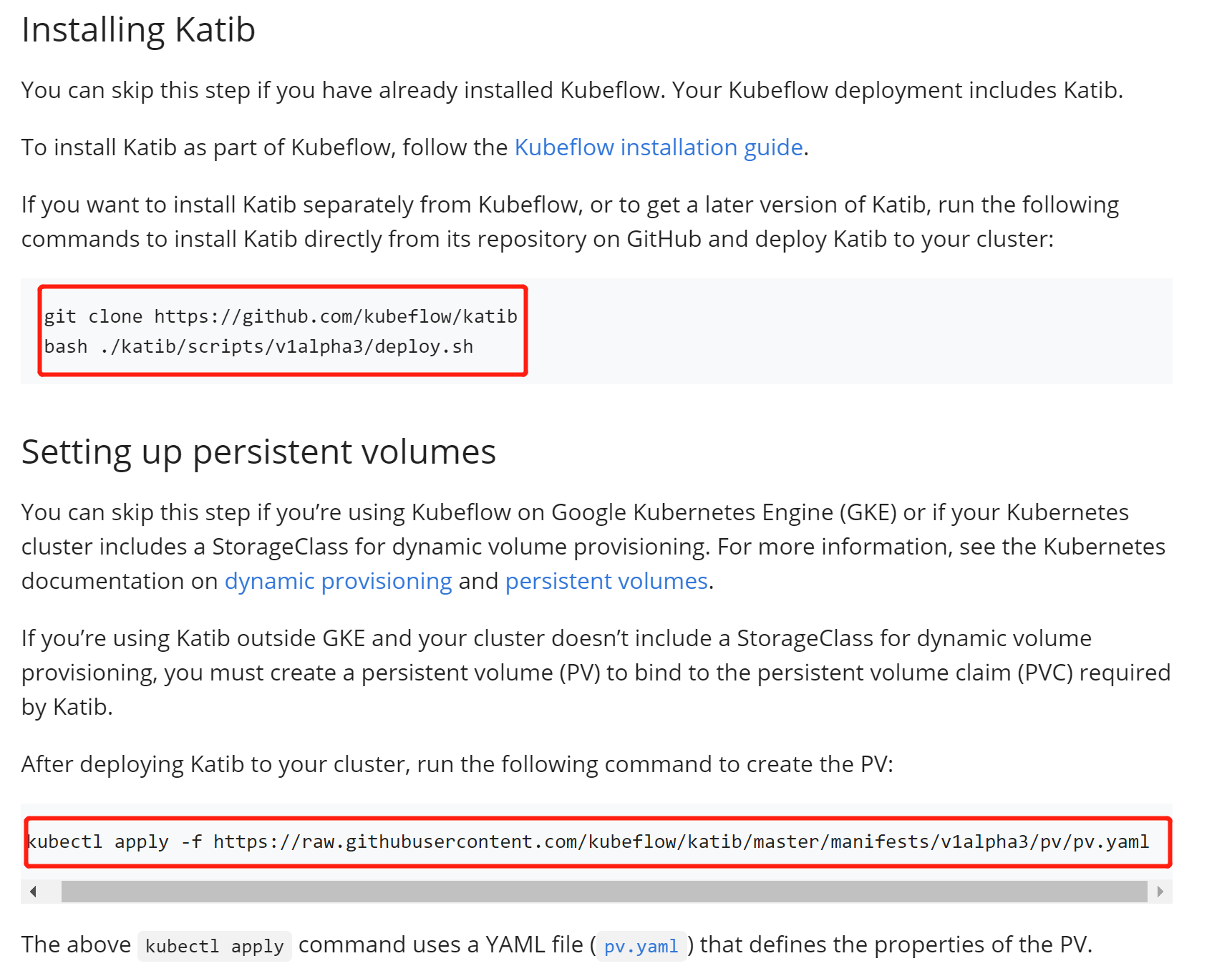Viewport: 1217px width, 971px height.
Task: Open the Kubeflow installation guide link
Action: click(x=659, y=147)
